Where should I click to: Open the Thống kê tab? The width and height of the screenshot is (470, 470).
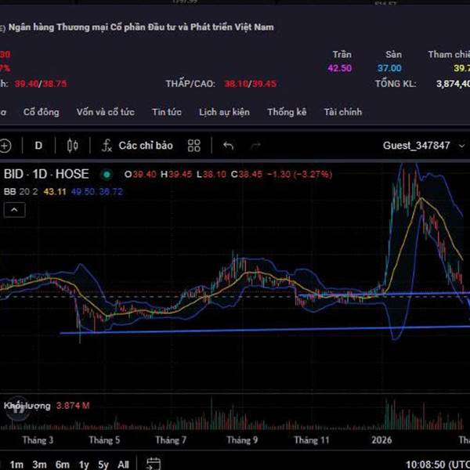tap(287, 112)
